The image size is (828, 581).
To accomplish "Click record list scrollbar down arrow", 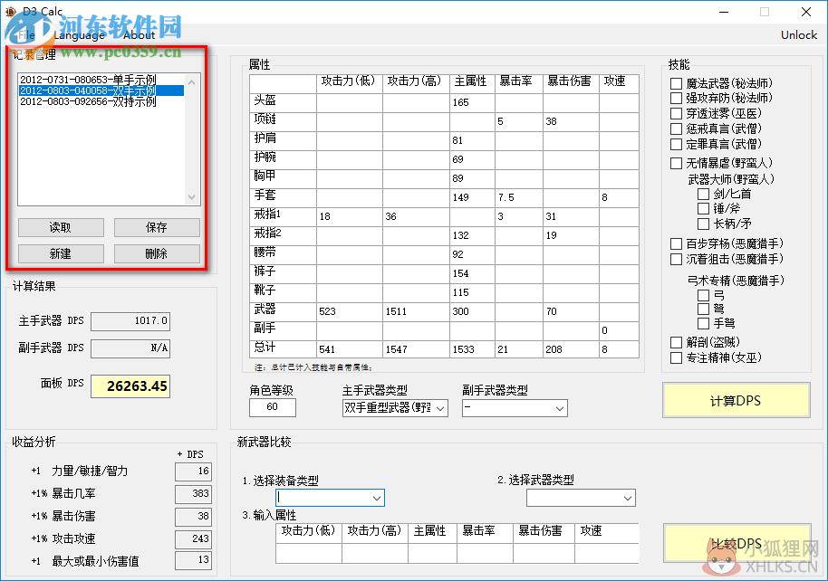I will [x=192, y=196].
